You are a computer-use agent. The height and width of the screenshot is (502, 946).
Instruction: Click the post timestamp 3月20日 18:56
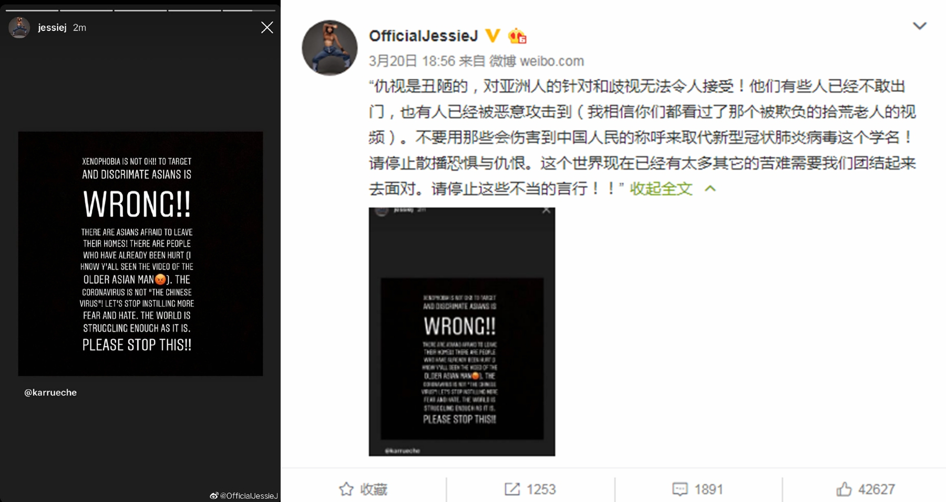tap(412, 61)
